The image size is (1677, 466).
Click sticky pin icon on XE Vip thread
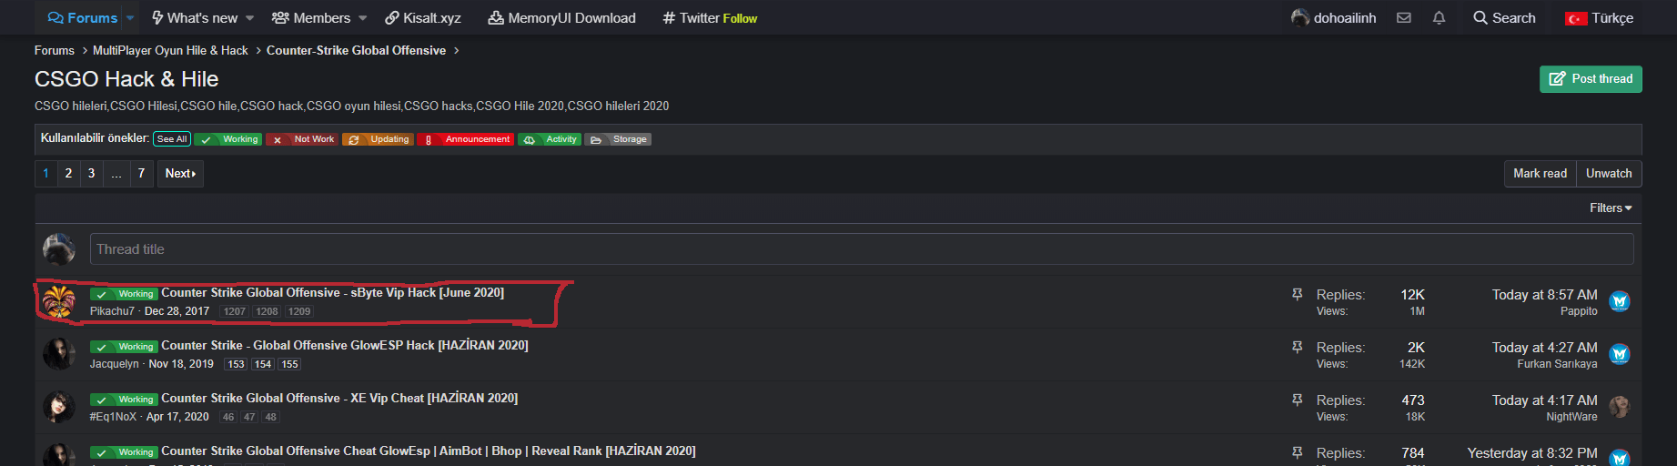[1298, 400]
